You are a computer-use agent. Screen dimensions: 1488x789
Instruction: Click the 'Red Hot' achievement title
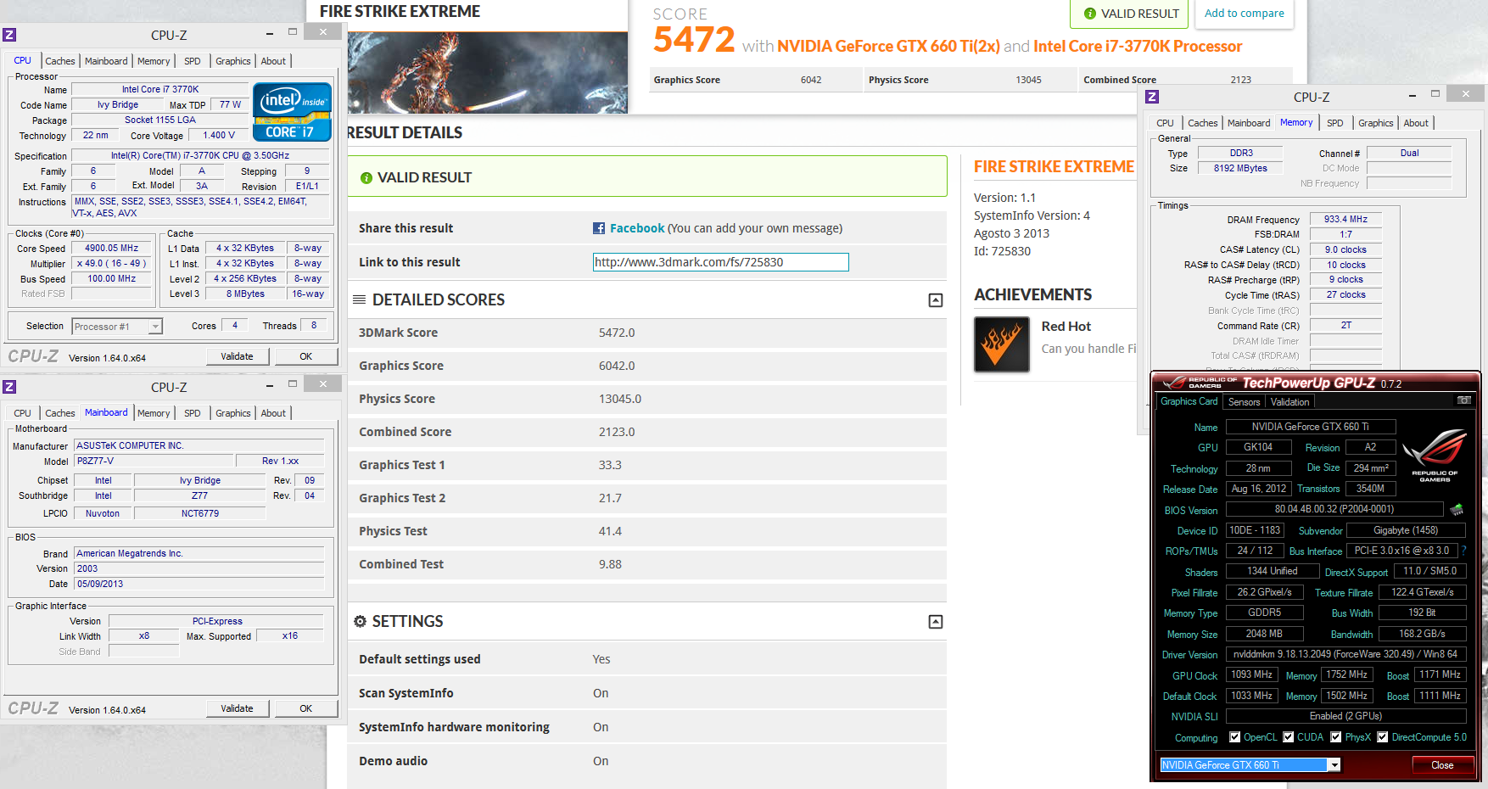[1066, 327]
